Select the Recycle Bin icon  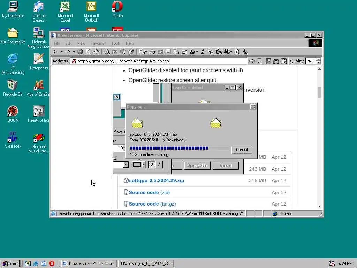point(13,88)
